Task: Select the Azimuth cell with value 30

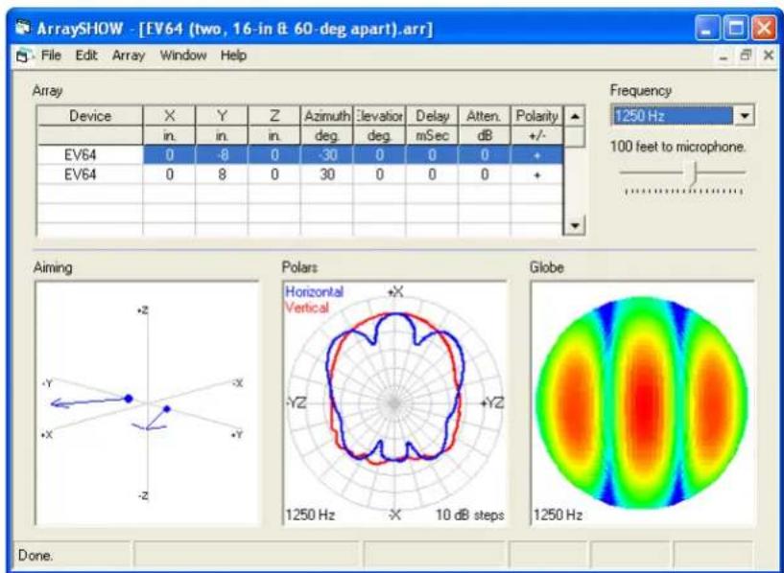Action: (x=327, y=174)
